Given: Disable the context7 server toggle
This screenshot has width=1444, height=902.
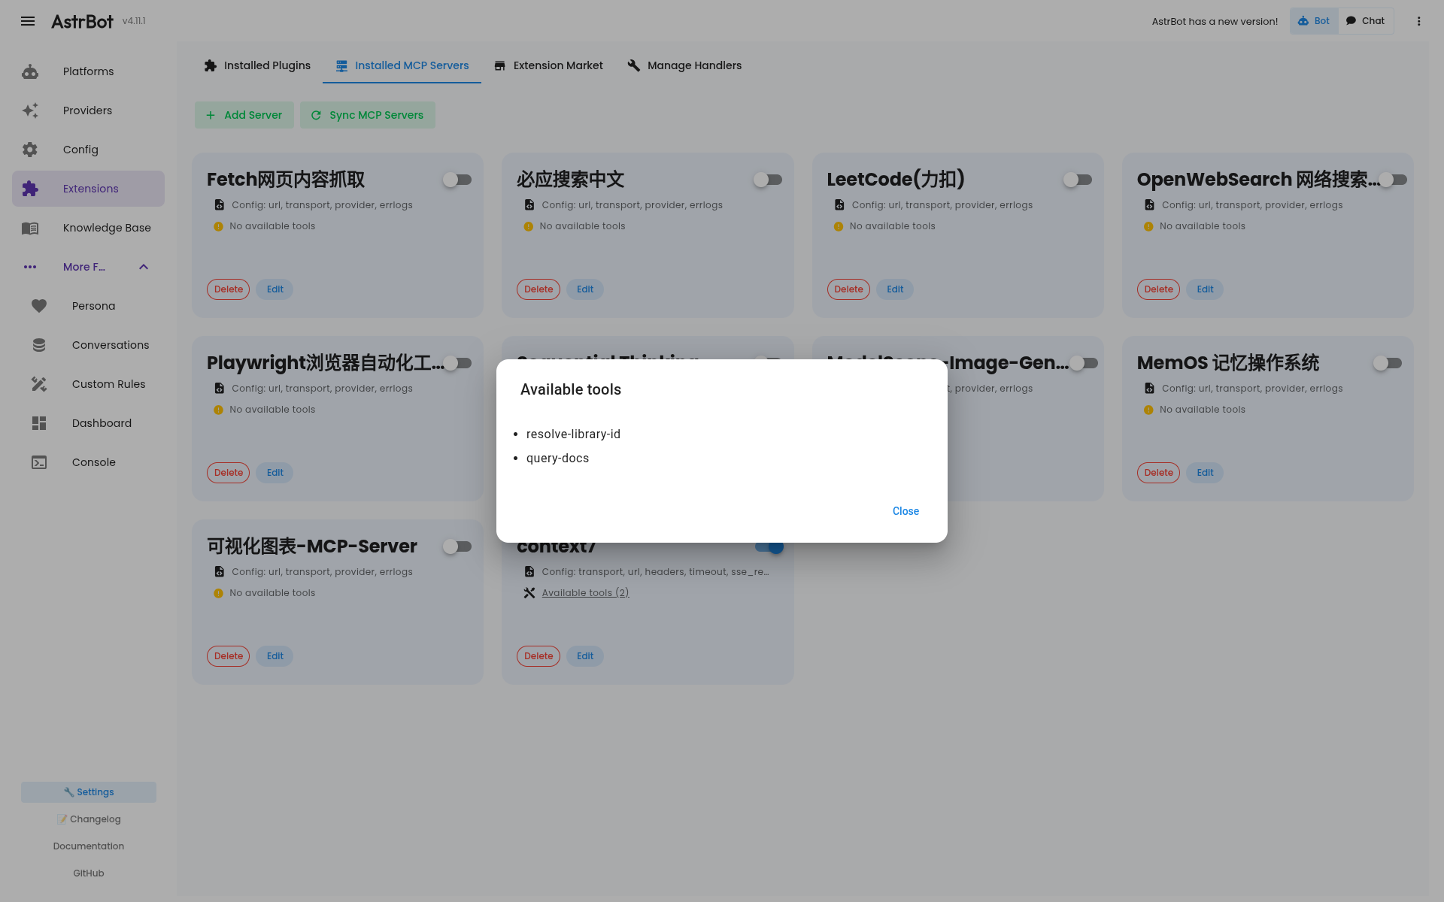Looking at the screenshot, I should tap(768, 546).
